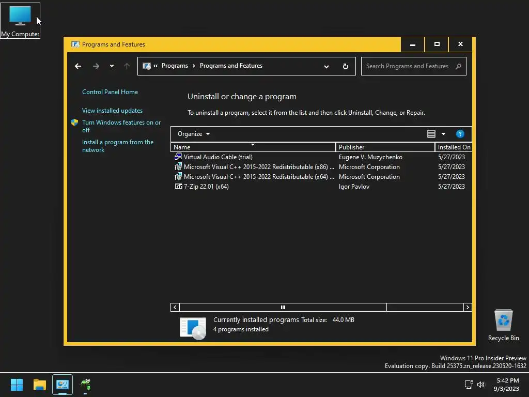
Task: Minimize the Programs and Features window
Action: click(x=412, y=44)
